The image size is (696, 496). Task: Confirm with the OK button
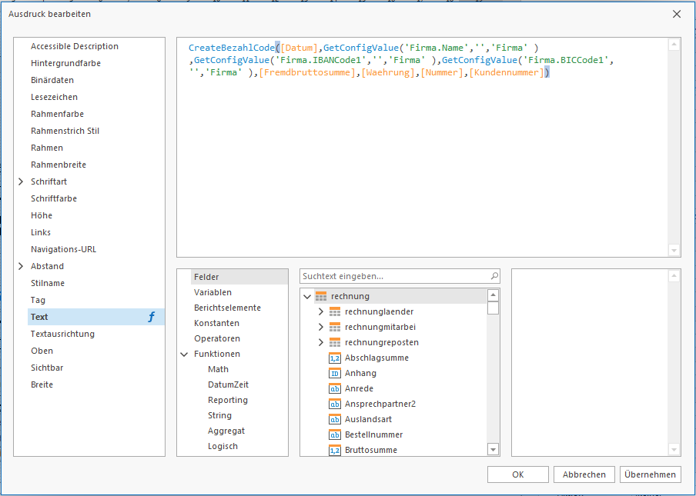[x=518, y=474]
